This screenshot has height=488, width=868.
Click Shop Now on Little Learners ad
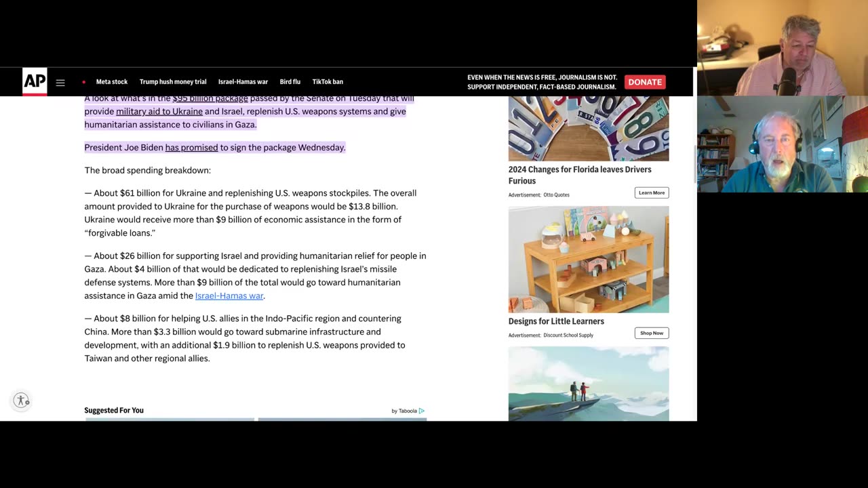652,333
